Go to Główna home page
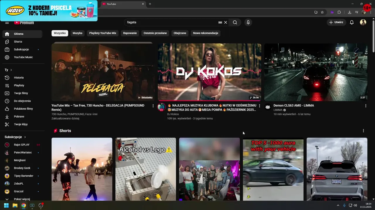375x210 pixels. (22, 34)
